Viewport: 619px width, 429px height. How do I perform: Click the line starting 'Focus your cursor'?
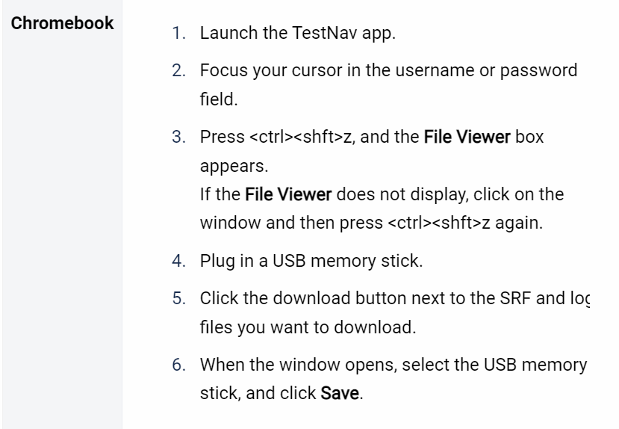388,70
